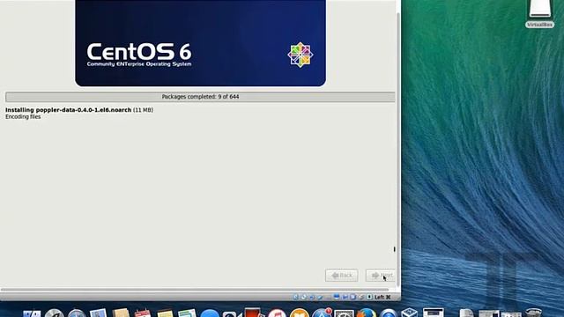Click the USB devices icon in VirtualBox status bar
This screenshot has height=317, width=564.
tap(320, 298)
